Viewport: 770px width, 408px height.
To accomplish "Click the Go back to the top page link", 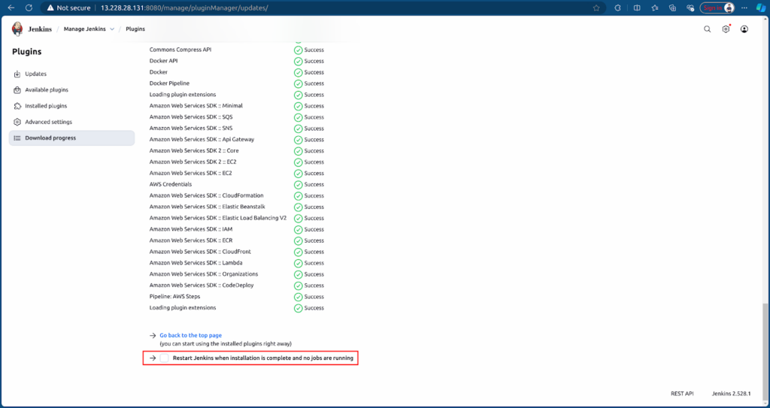I will pyautogui.click(x=190, y=335).
